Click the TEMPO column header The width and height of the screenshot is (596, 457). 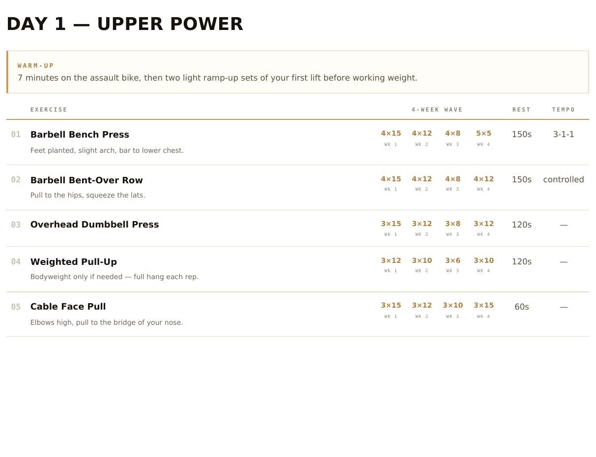(x=564, y=110)
